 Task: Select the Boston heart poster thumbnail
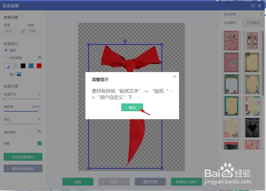[252, 128]
